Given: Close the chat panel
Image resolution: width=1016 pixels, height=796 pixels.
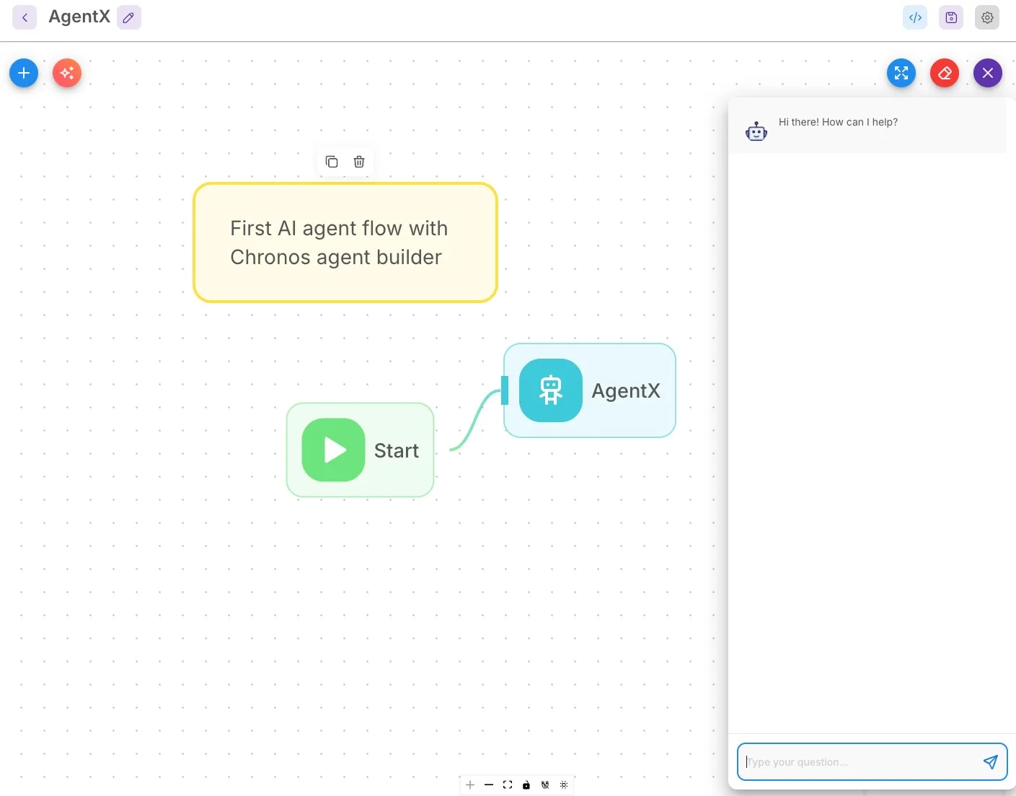Looking at the screenshot, I should [988, 73].
